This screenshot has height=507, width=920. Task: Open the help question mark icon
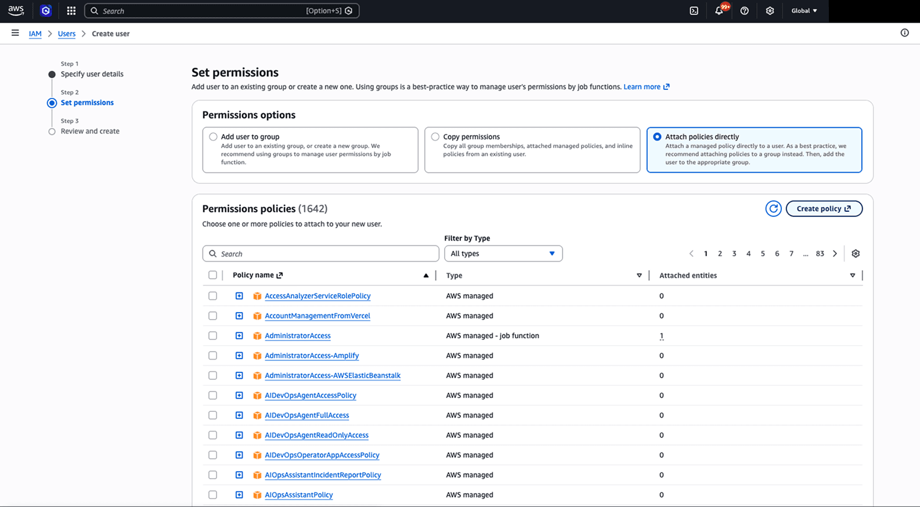click(745, 10)
